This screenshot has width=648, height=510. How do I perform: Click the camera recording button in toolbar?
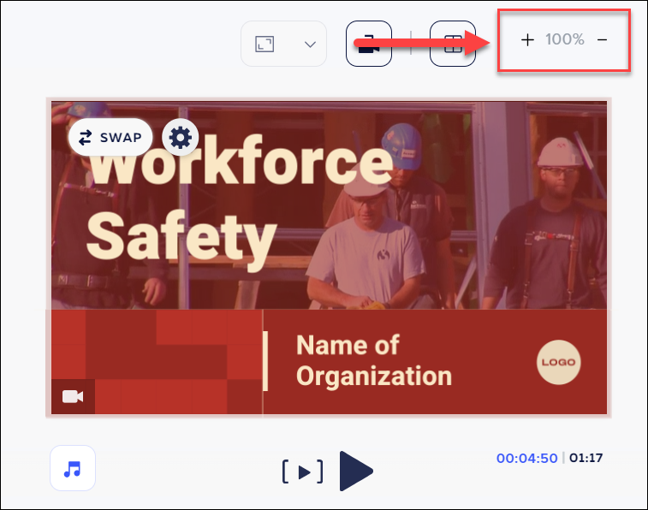[x=368, y=44]
